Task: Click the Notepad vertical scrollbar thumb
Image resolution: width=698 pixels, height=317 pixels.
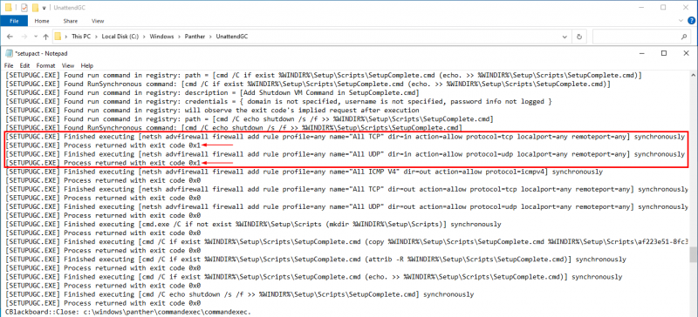Action: pos(693,255)
